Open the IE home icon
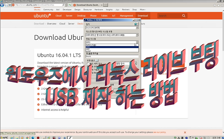Screen dimensions: 224x139 point(215,5)
